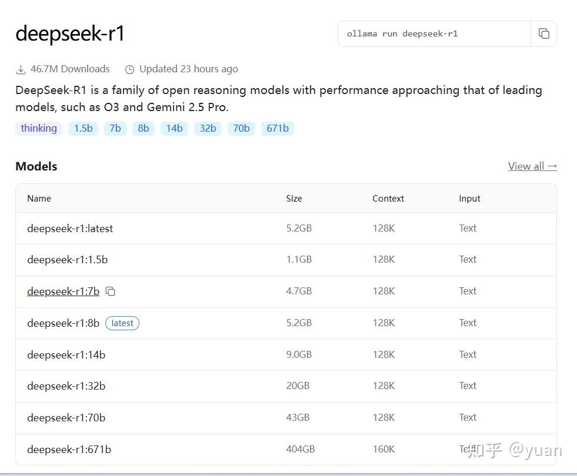577x476 pixels.
Task: Open the deepseek-r1:latest model page
Action: 70,228
